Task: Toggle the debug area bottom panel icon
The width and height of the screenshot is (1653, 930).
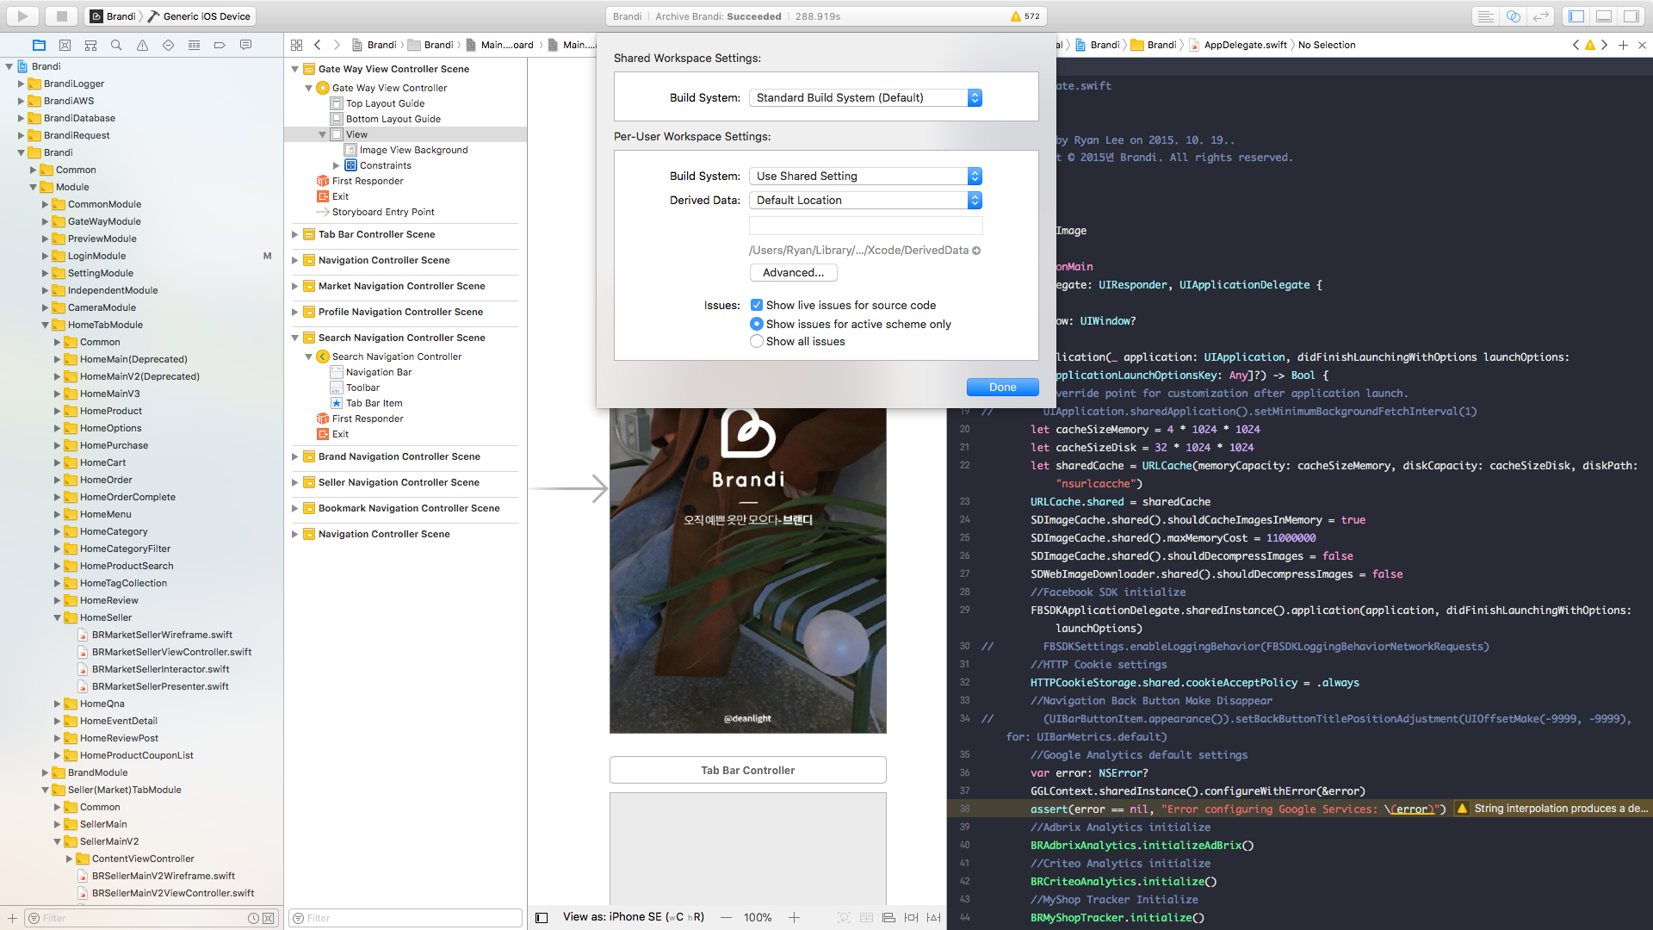Action: [1604, 15]
